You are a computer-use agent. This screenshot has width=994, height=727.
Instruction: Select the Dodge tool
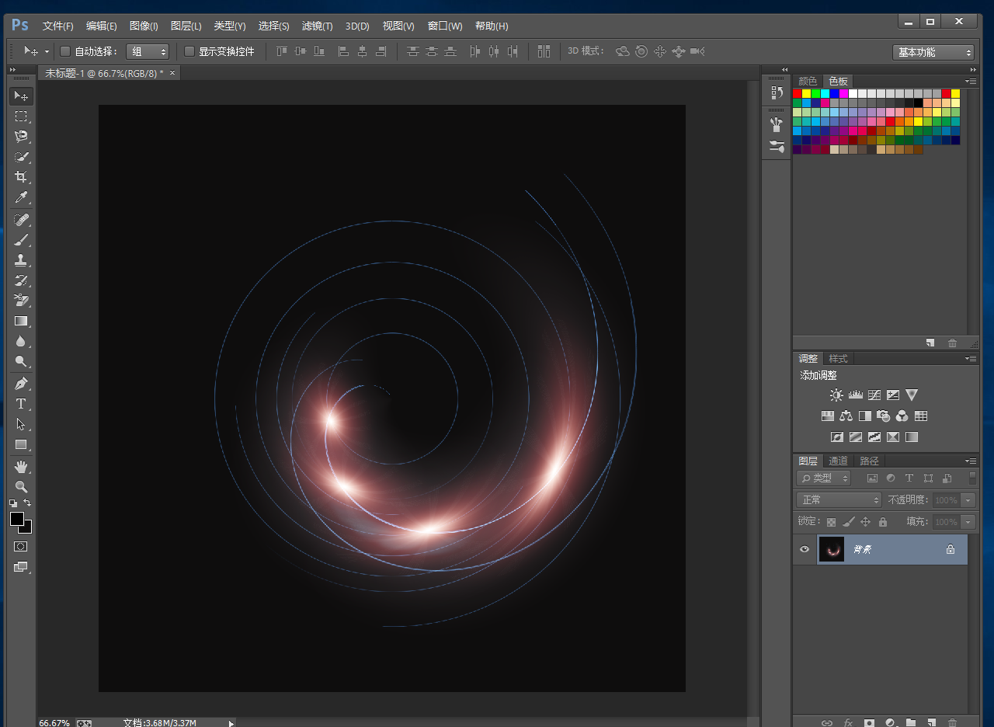[21, 361]
